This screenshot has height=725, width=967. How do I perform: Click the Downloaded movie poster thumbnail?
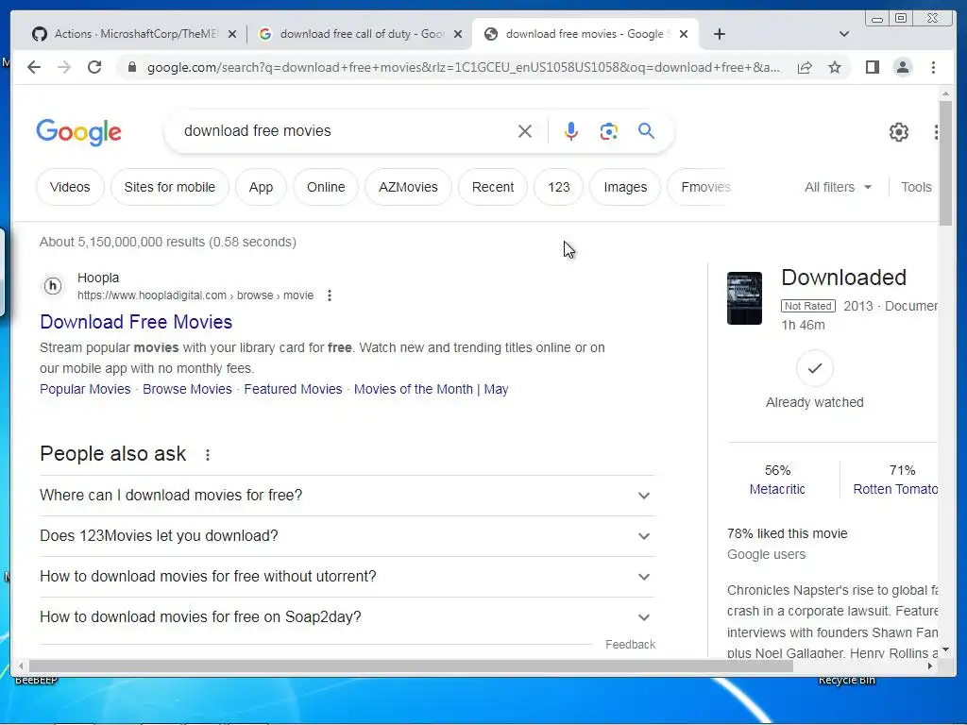(x=744, y=298)
